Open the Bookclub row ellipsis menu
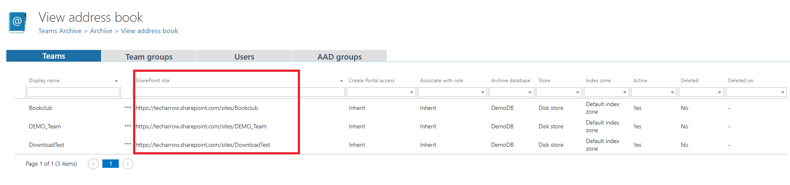This screenshot has height=185, width=790. click(x=128, y=107)
